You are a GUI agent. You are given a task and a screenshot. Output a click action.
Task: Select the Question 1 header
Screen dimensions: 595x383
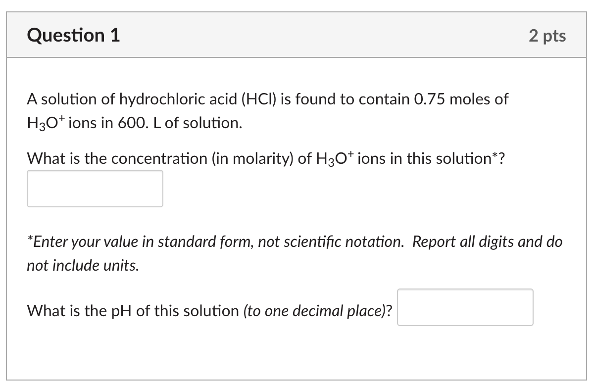(x=72, y=35)
